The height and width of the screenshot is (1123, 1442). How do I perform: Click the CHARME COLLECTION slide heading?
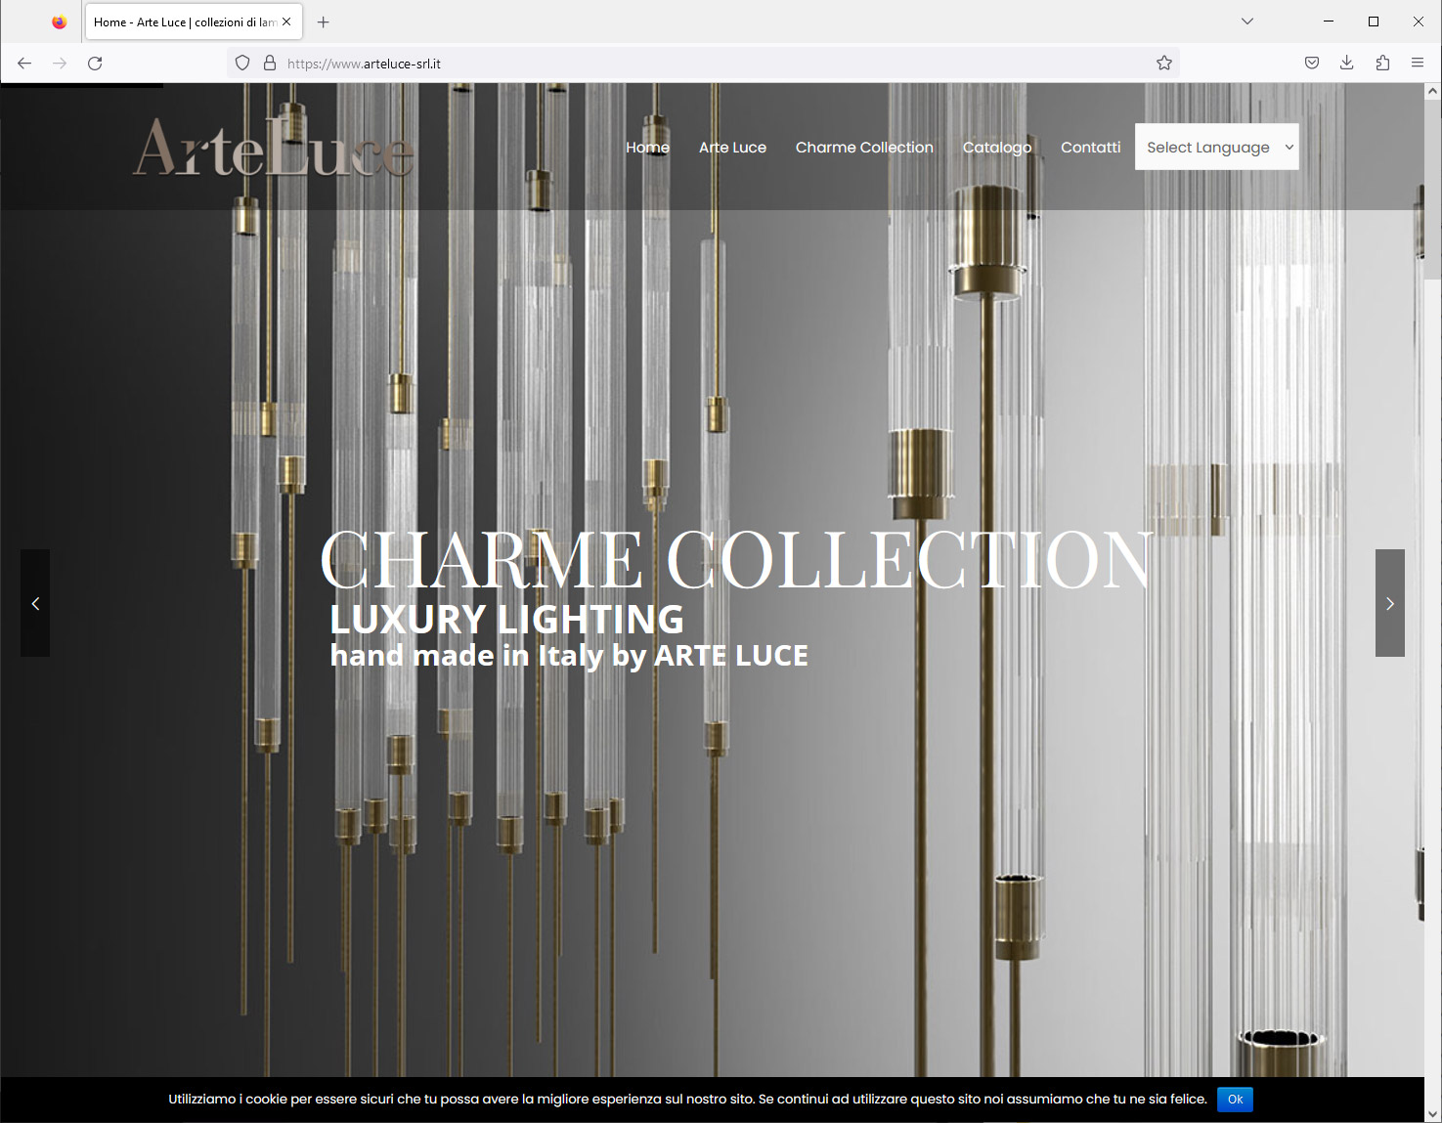coord(737,560)
